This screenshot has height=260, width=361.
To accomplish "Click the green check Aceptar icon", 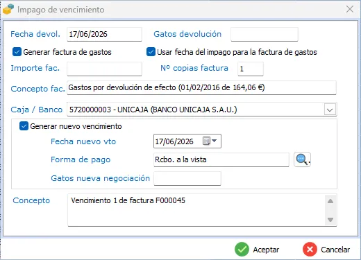I will point(242,250).
